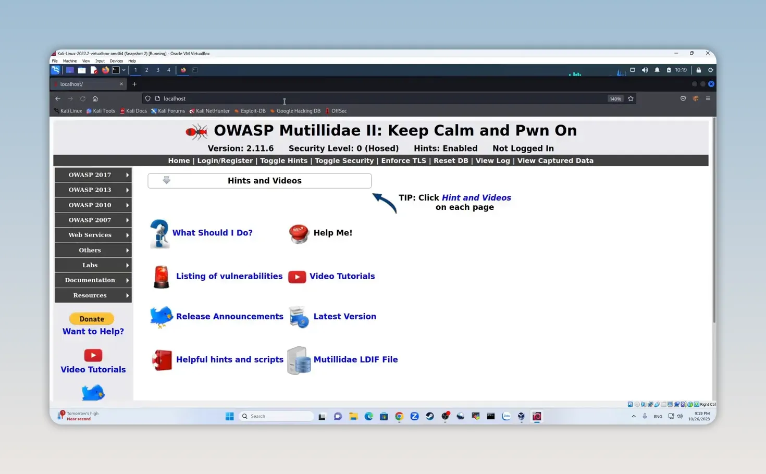Click the tracking protection shield icon
This screenshot has width=766, height=474.
click(148, 98)
